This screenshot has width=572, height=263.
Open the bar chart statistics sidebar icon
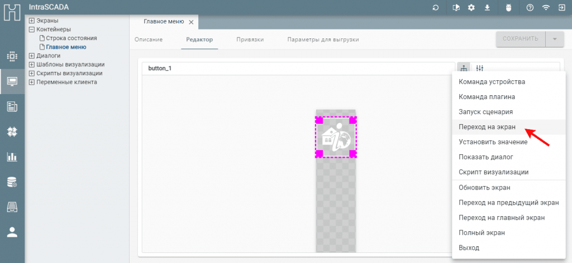[12, 157]
